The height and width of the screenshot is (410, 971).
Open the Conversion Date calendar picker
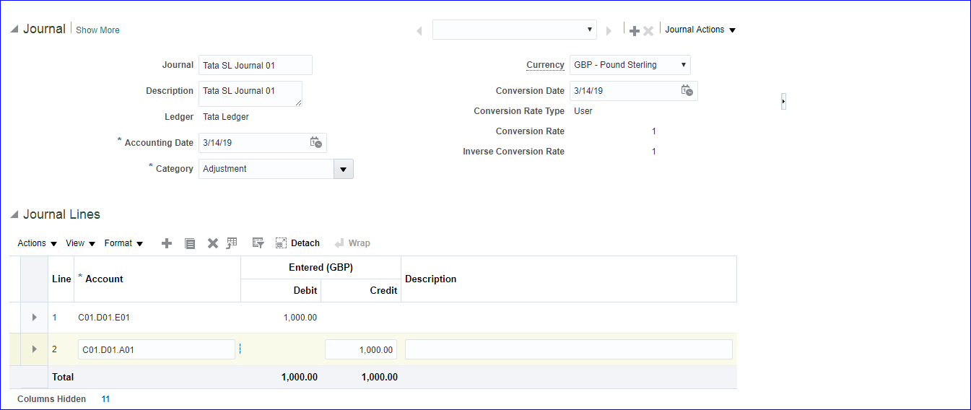(x=687, y=90)
